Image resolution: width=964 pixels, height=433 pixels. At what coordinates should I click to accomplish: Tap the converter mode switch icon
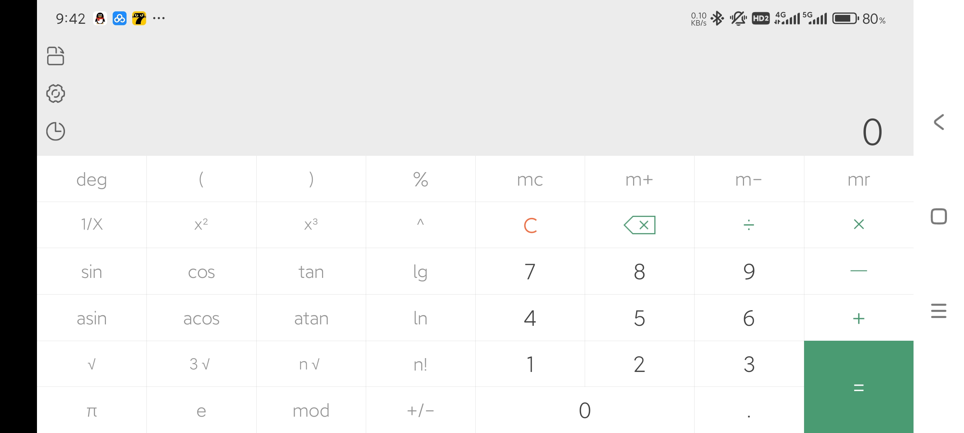(55, 56)
